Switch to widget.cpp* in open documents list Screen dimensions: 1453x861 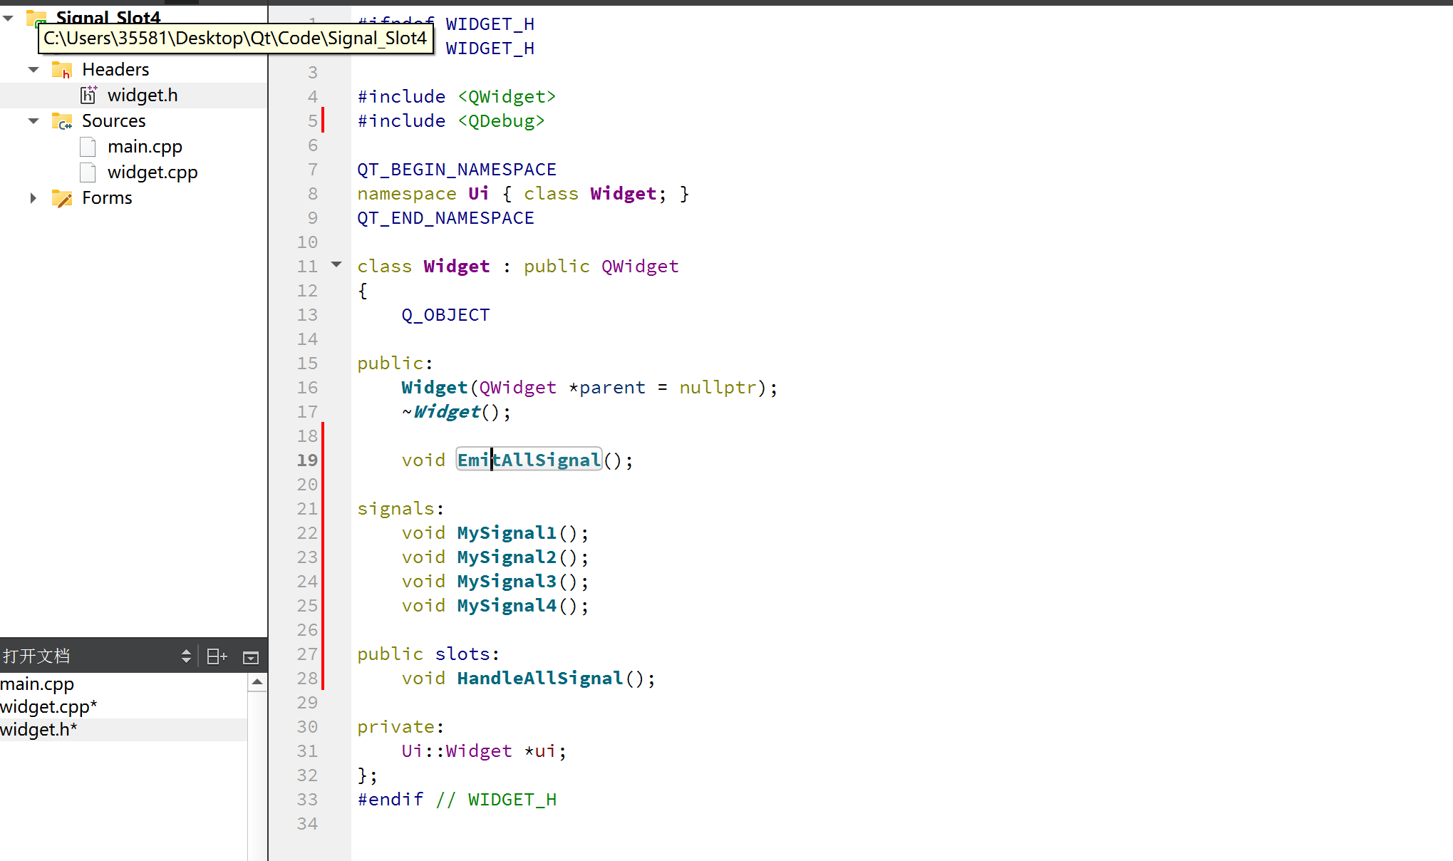pyautogui.click(x=48, y=706)
